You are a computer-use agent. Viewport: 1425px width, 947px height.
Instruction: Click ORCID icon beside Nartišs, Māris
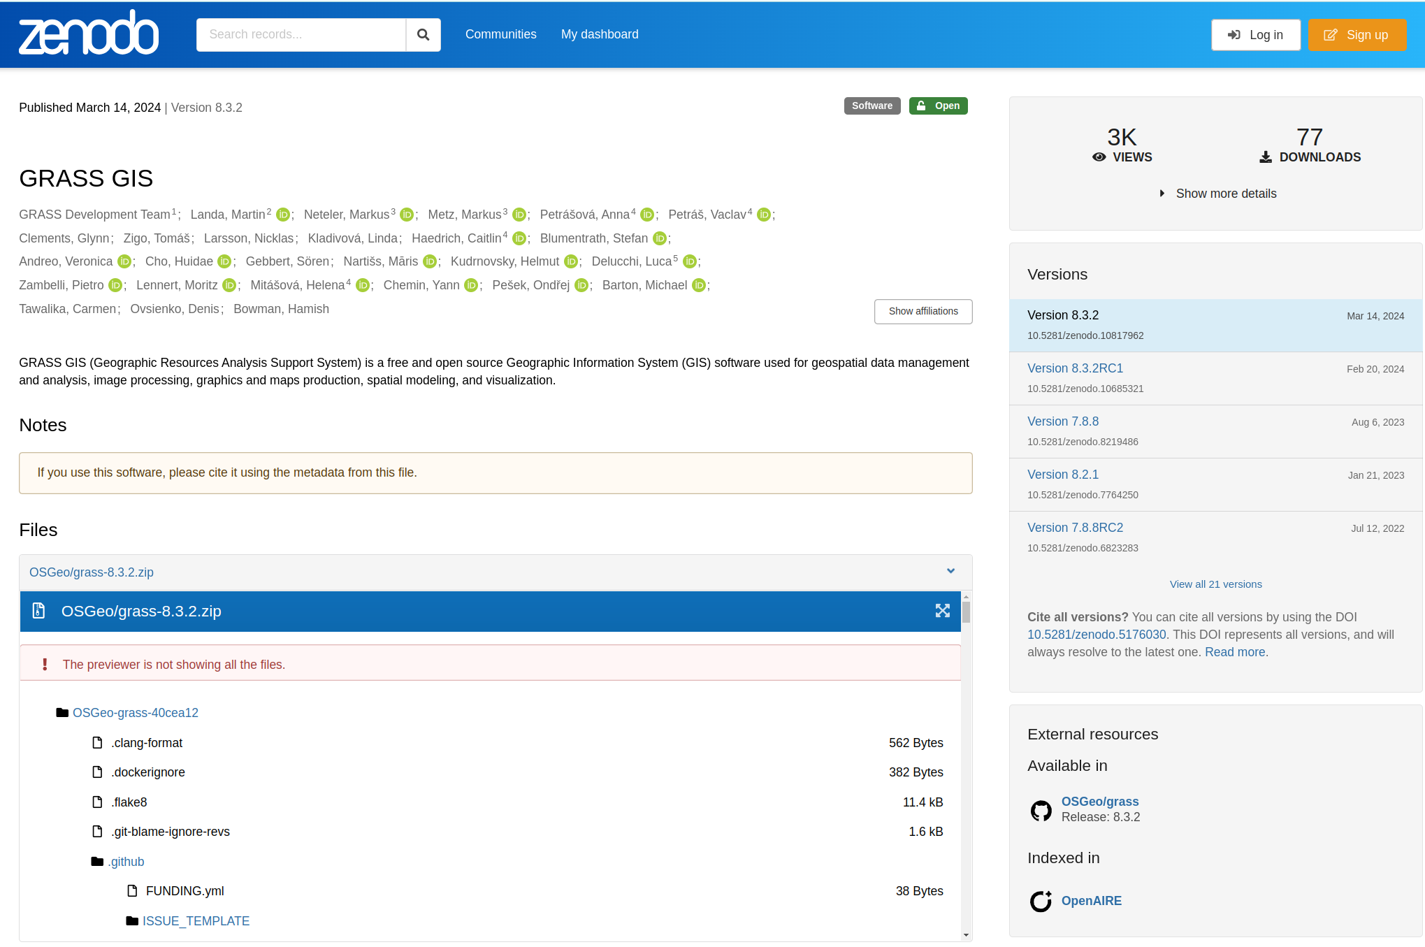pyautogui.click(x=430, y=261)
